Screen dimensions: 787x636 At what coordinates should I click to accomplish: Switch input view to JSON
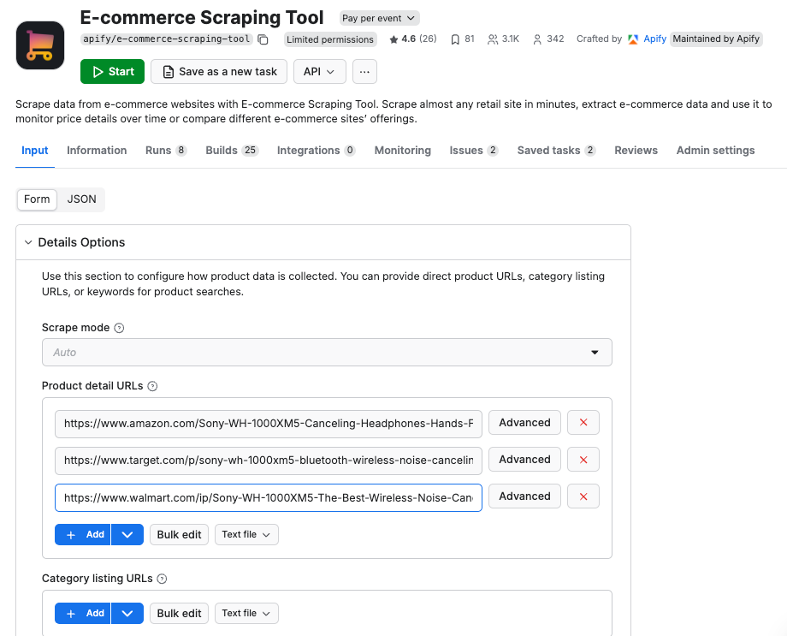click(x=82, y=199)
